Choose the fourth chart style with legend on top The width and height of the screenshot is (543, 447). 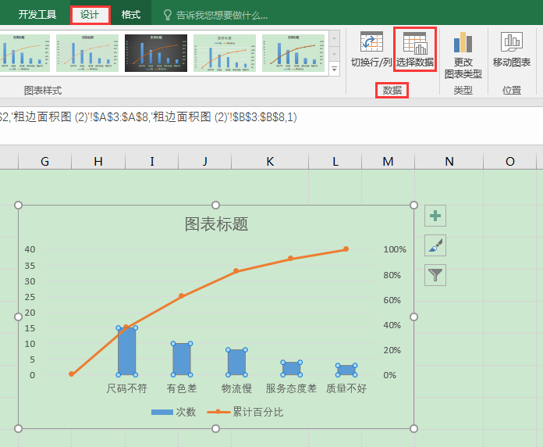pos(225,53)
